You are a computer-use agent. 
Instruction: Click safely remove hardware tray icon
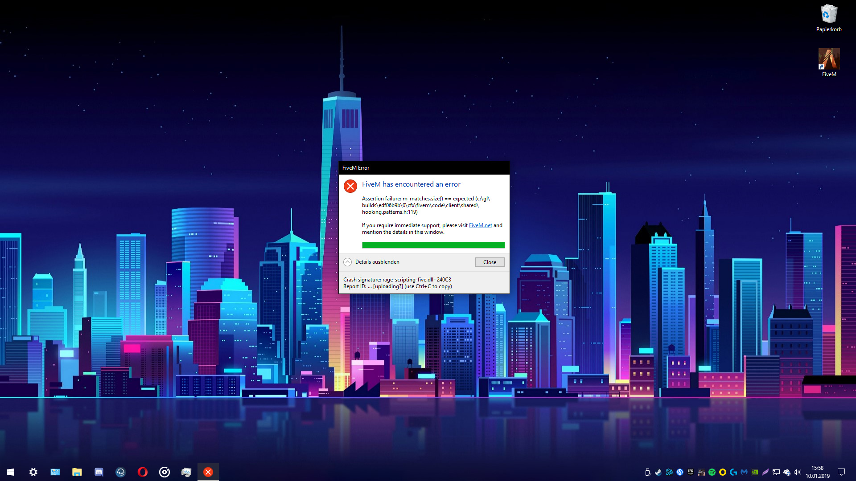pos(648,472)
